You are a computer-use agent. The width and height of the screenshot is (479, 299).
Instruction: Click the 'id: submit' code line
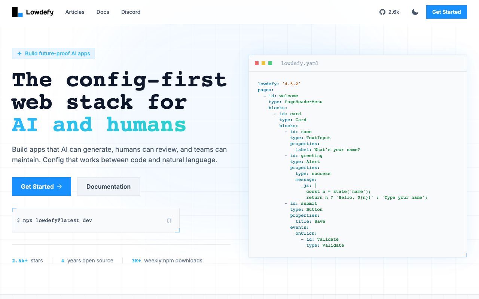pyautogui.click(x=301, y=203)
